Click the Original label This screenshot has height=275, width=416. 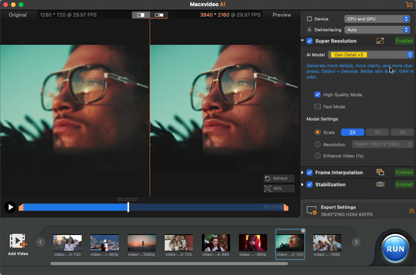click(18, 15)
